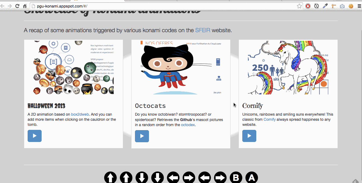Click the bold Github word

186,120
